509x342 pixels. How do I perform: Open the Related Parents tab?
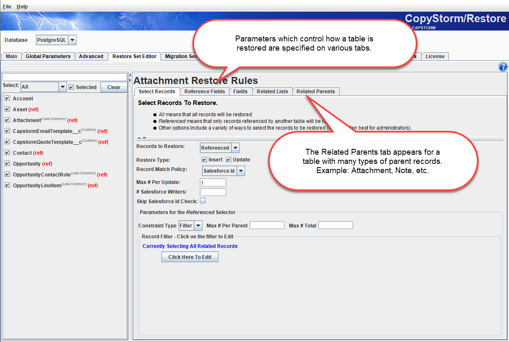(x=316, y=92)
